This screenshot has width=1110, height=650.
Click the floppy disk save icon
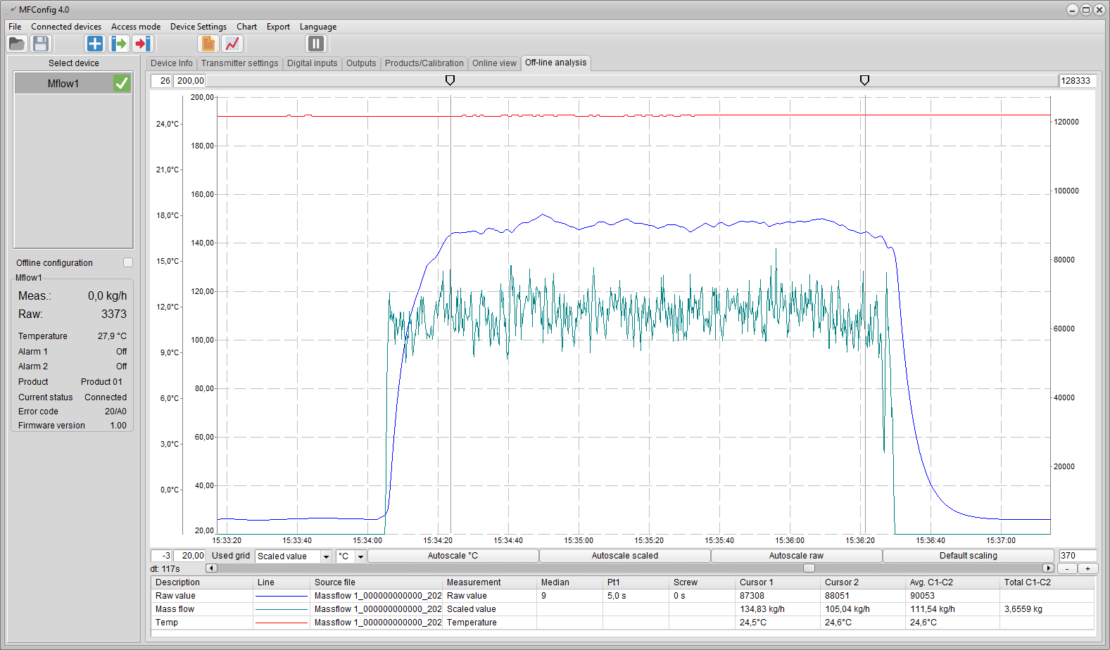[x=41, y=44]
